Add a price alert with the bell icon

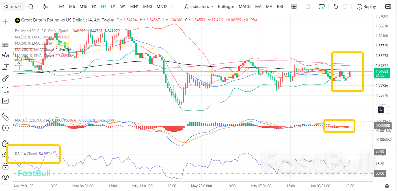[x=308, y=6]
